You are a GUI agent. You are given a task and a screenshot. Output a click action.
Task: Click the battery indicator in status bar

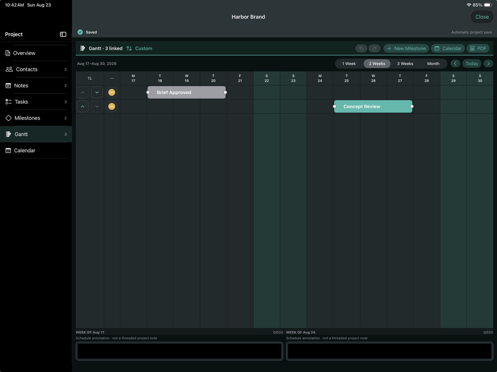[488, 5]
